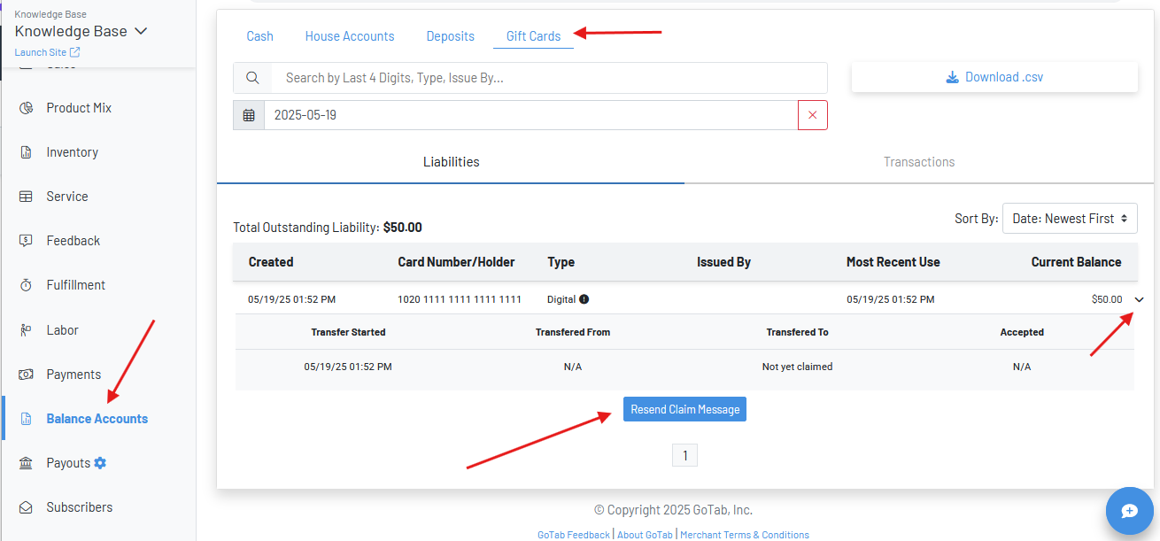
Task: Open the calendar date picker icon
Action: [249, 115]
